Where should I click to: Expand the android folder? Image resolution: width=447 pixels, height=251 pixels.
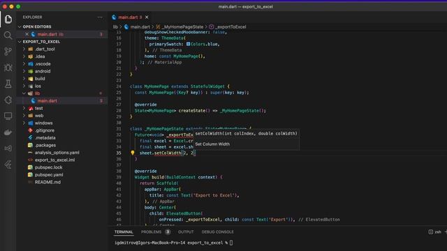point(24,71)
